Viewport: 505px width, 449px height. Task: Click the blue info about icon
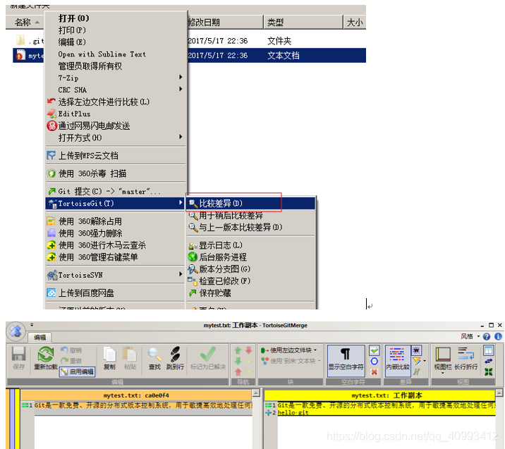(498, 337)
